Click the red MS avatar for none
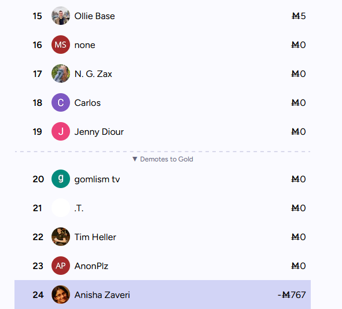Screen dimensions: 342x309 (x=61, y=45)
